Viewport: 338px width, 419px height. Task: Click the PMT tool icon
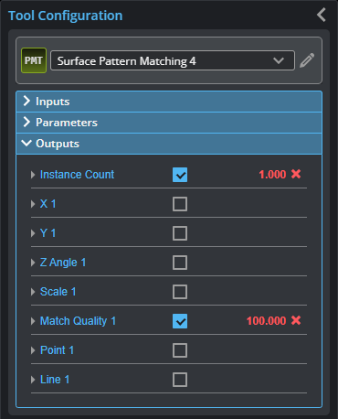34,60
